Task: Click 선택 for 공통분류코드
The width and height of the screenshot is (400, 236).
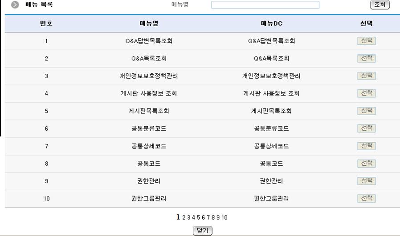Action: pos(366,128)
